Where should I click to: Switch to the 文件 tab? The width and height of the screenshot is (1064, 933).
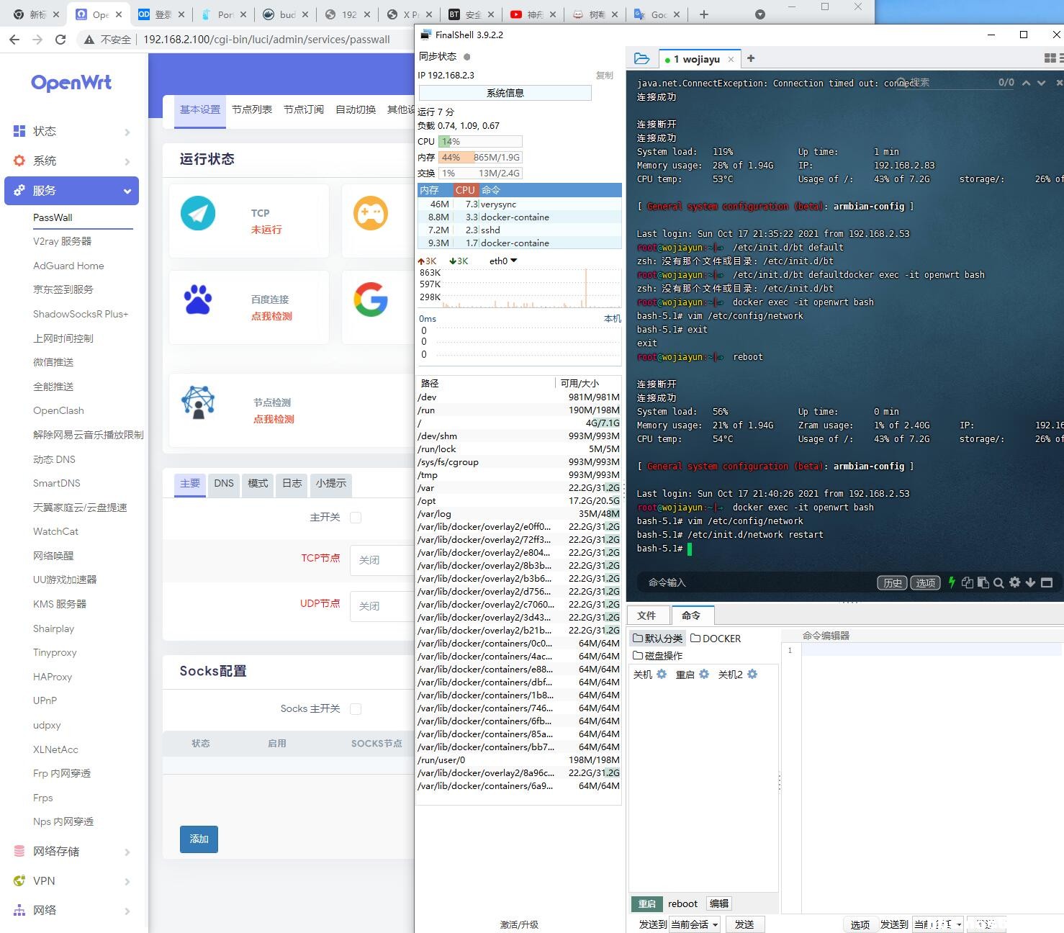[646, 616]
